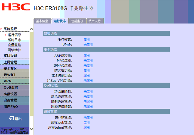Viewport: 194px width, 135px height.
Task: Expand the QoS设置 menu
Action: 11,88
